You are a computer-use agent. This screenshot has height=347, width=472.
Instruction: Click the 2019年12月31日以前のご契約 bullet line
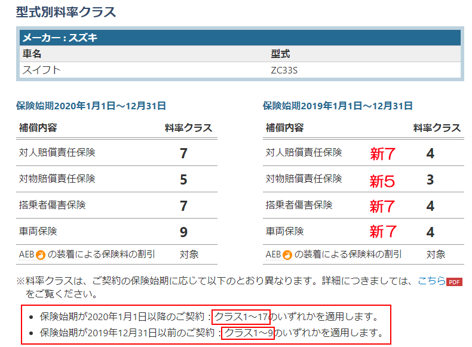212,333
